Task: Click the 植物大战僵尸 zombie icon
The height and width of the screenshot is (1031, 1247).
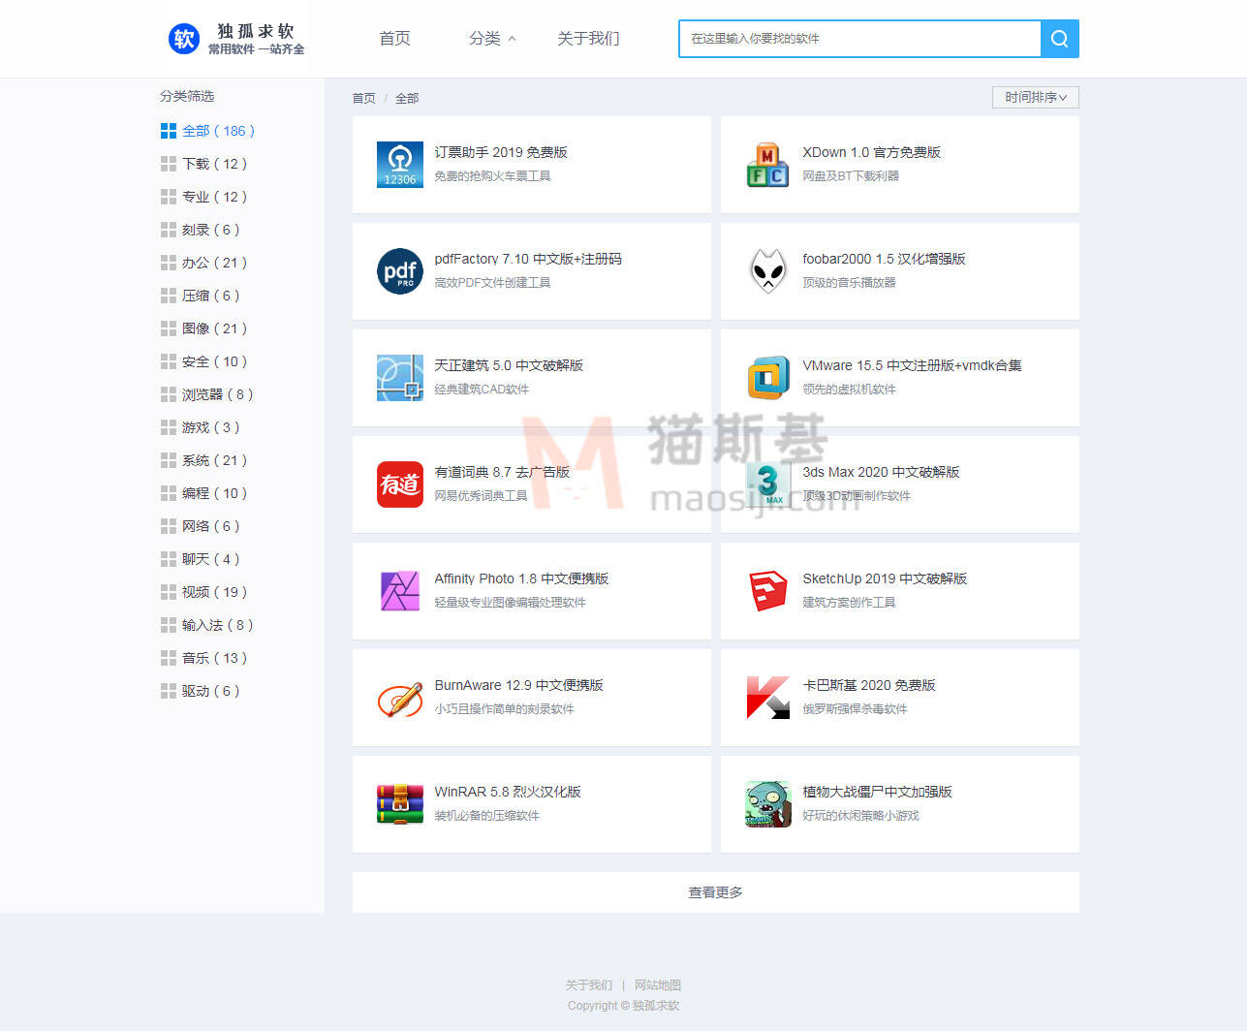Action: point(768,804)
